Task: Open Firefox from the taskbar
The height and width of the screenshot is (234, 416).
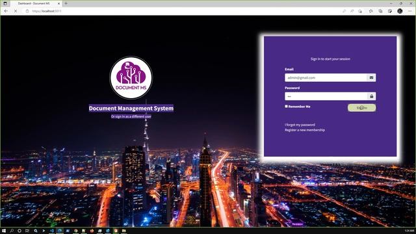Action: [x=92, y=231]
